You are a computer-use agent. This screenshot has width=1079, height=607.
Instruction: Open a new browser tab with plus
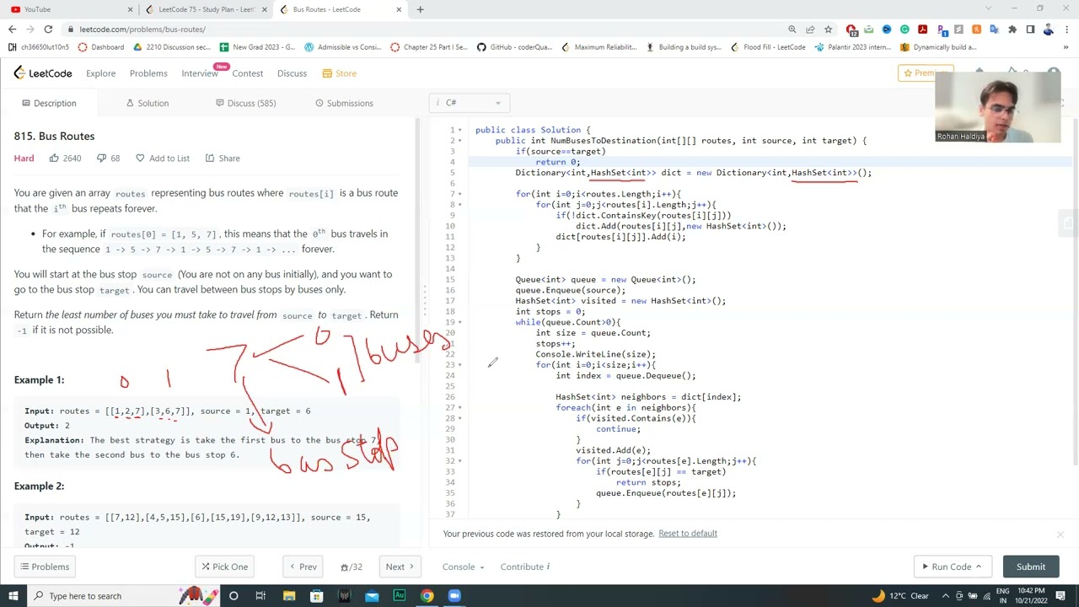point(420,9)
